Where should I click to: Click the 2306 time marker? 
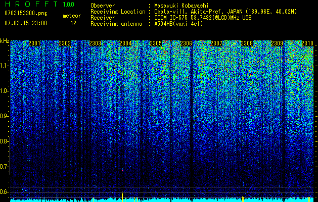pos(186,43)
